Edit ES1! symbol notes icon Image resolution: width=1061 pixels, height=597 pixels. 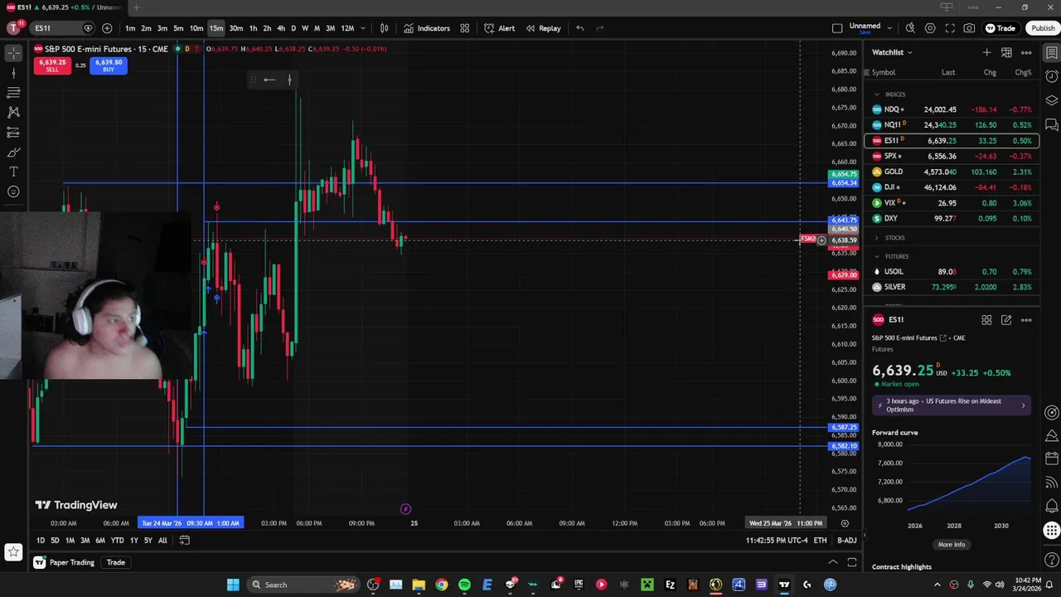(x=1006, y=320)
